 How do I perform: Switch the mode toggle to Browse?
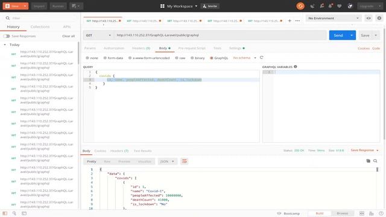pos(342,213)
